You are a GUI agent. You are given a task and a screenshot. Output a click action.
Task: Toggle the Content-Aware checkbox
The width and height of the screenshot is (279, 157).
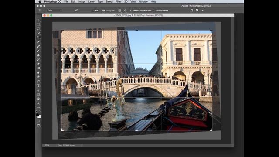pos(154,10)
